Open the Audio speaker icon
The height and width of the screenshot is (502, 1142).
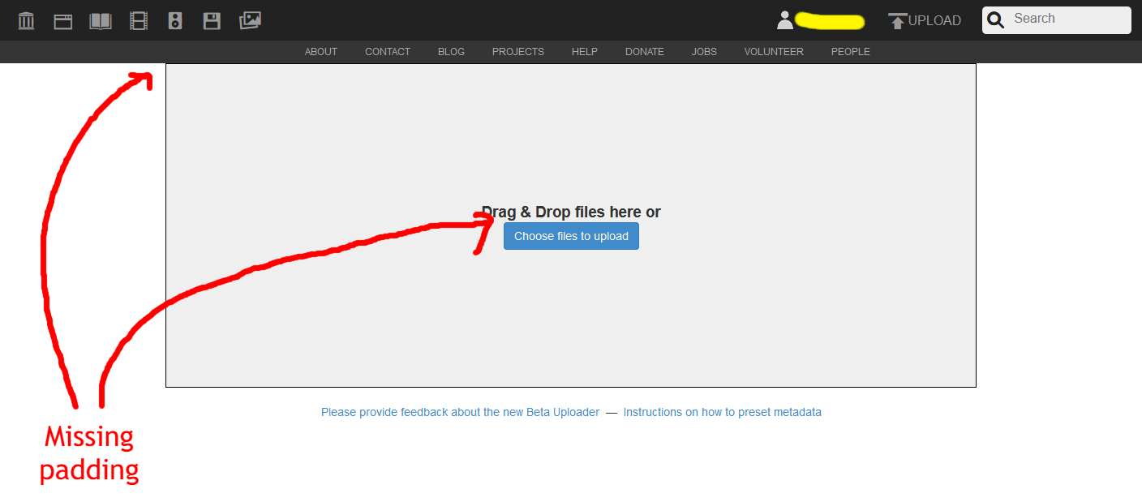[175, 21]
